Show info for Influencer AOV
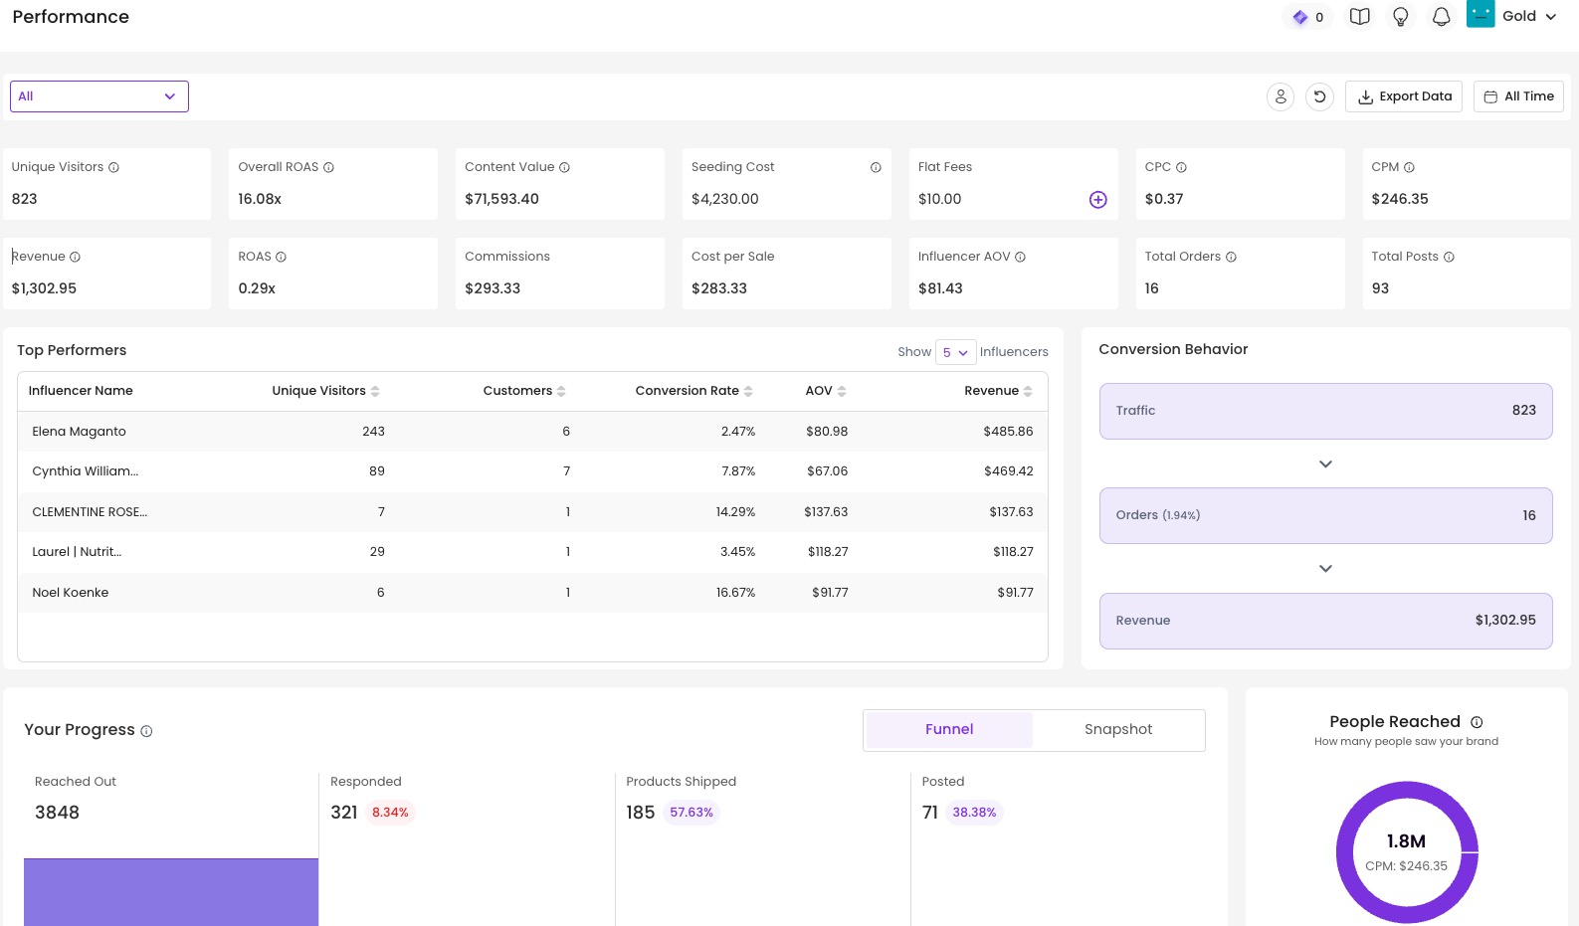1579x926 pixels. (1020, 257)
